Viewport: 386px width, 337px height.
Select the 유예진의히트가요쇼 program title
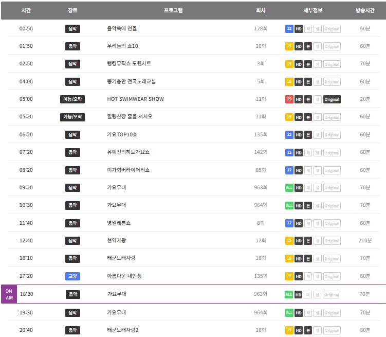point(128,152)
